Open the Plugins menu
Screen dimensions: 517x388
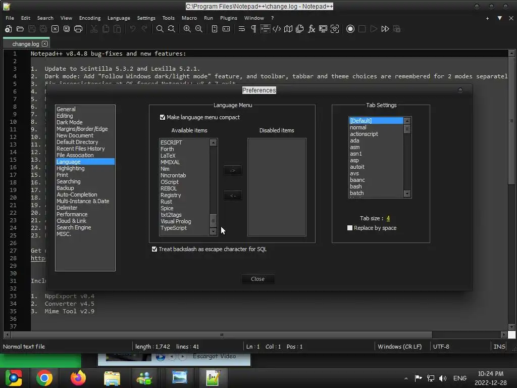point(229,18)
